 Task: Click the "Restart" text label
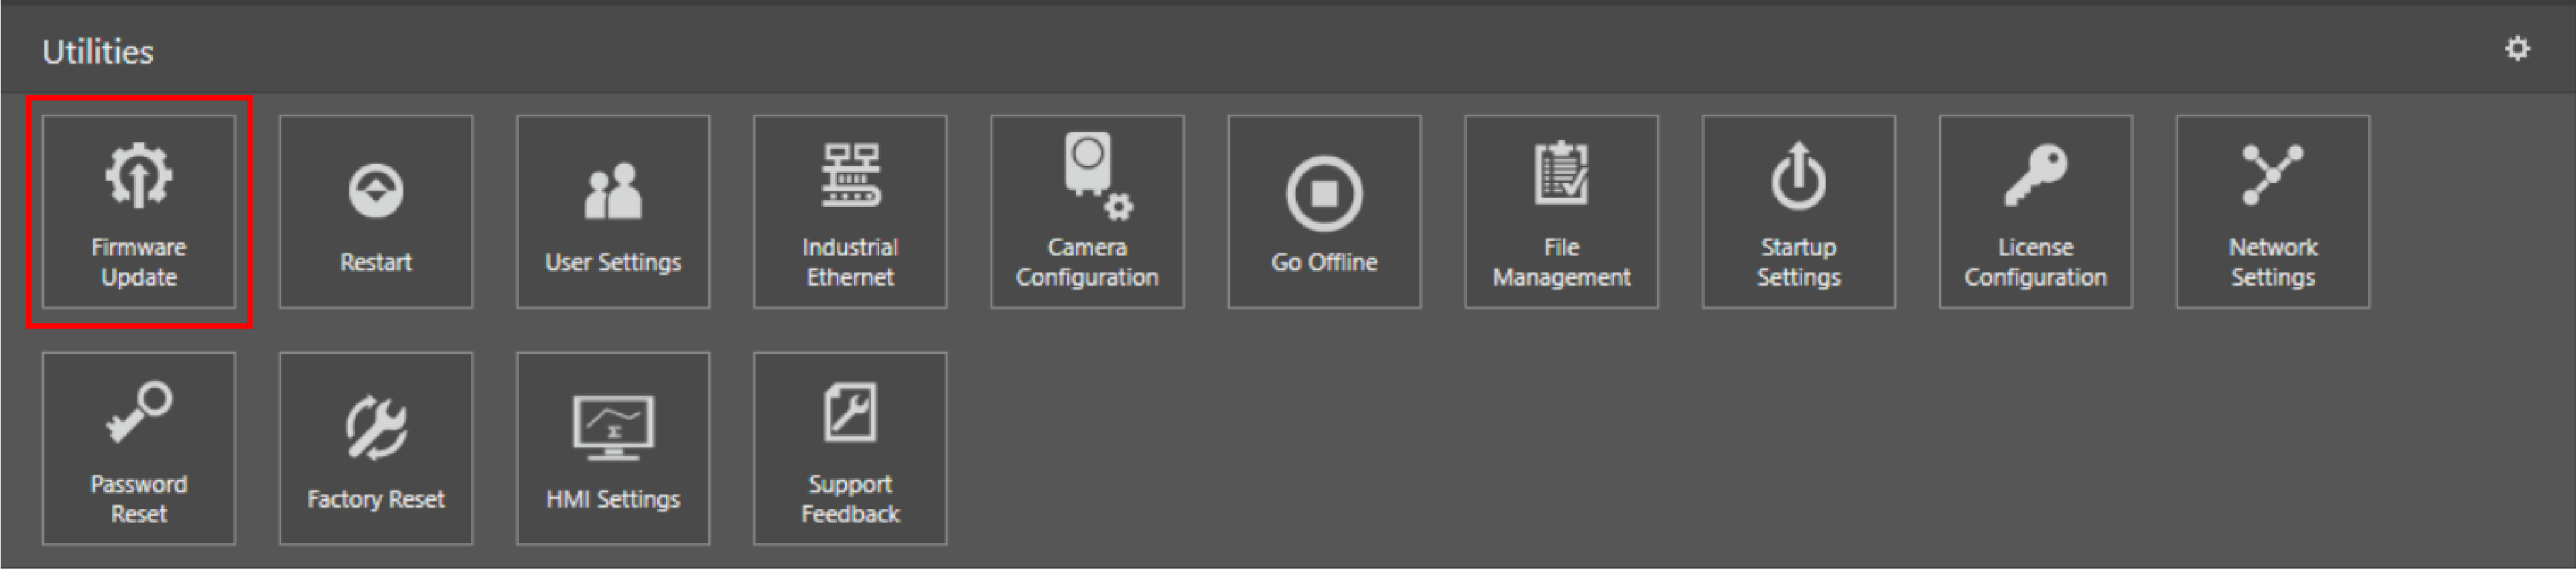point(375,262)
